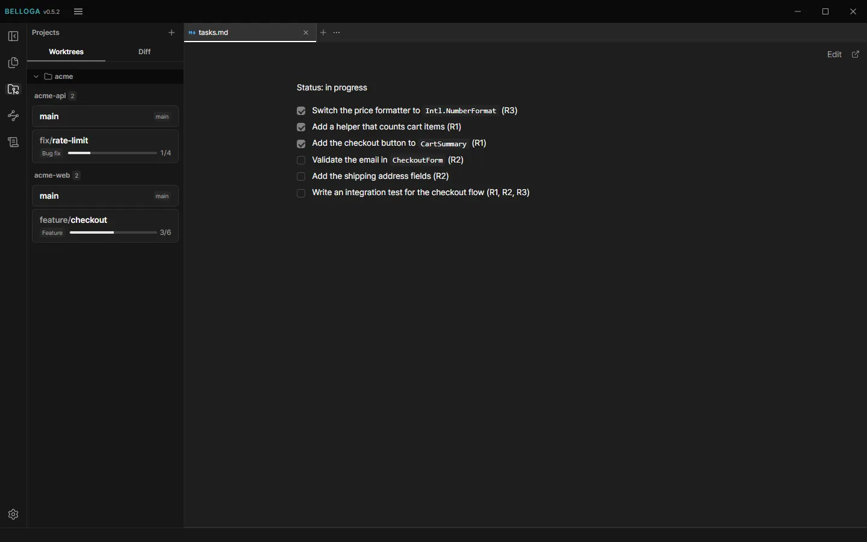Open the source control branch icon
Screen dimensions: 867x542
(x=13, y=116)
